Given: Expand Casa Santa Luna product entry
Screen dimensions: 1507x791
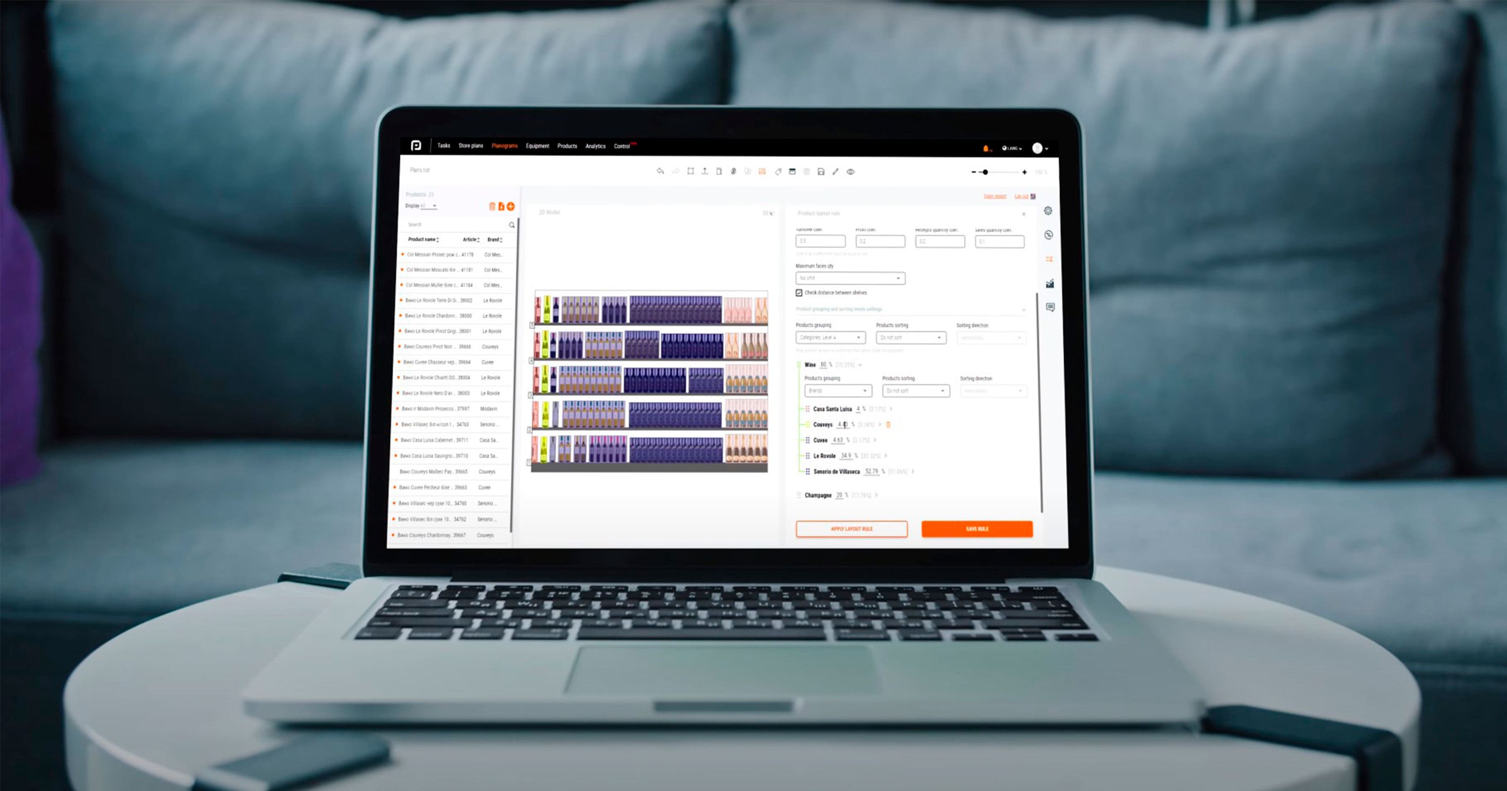Looking at the screenshot, I should tap(889, 409).
